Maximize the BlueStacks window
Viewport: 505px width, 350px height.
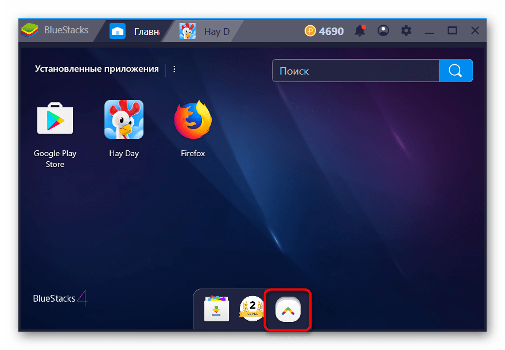coord(452,31)
